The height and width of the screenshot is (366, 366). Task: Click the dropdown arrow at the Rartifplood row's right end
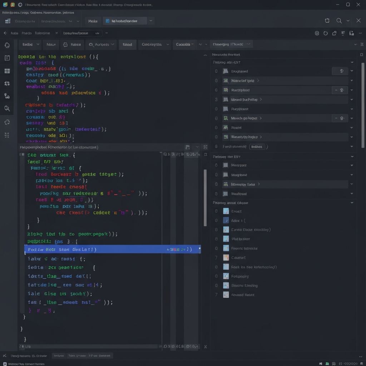coord(352,90)
